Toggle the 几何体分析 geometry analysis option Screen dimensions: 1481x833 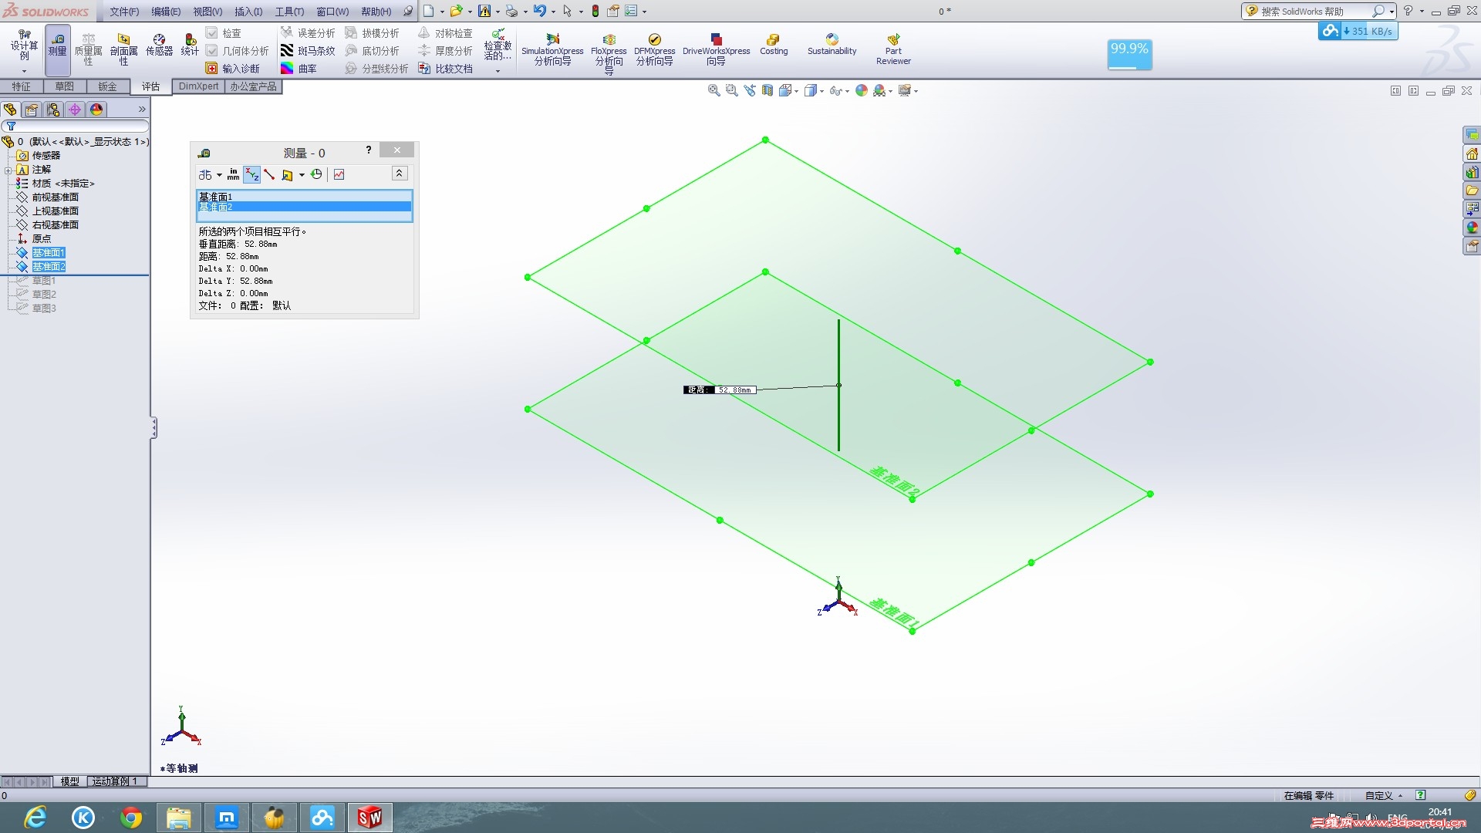(x=212, y=51)
